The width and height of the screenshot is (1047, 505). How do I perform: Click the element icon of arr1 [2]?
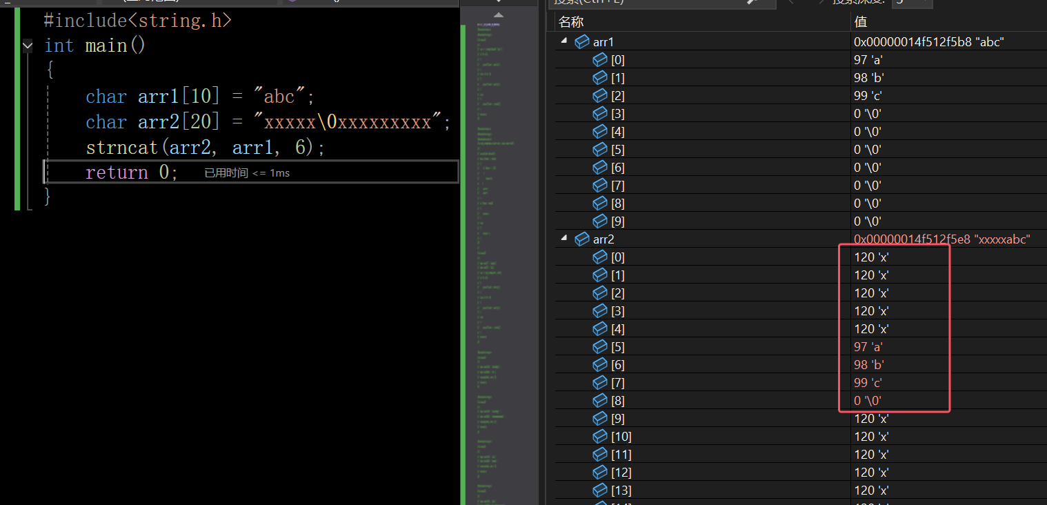[600, 96]
